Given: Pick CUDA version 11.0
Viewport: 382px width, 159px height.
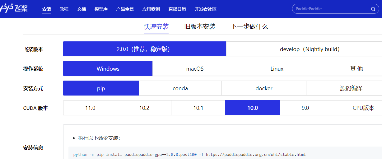Looking at the screenshot, I should pos(90,108).
